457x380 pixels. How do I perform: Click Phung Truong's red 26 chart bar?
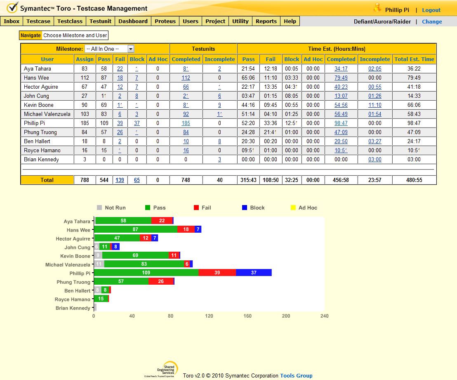[x=161, y=281]
